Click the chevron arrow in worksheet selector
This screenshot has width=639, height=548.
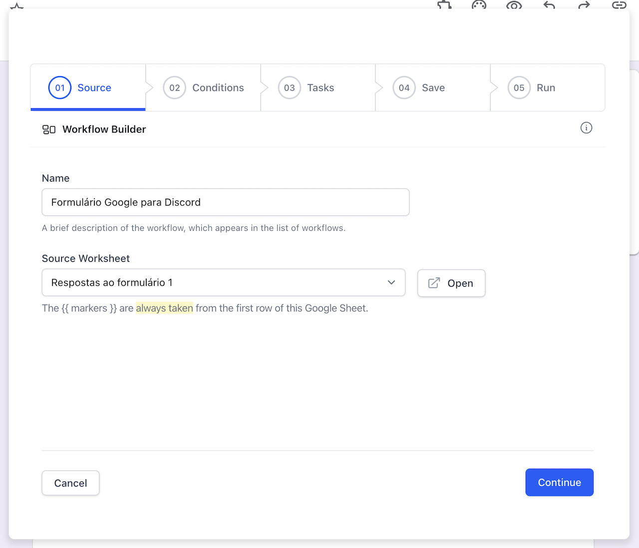pos(391,283)
